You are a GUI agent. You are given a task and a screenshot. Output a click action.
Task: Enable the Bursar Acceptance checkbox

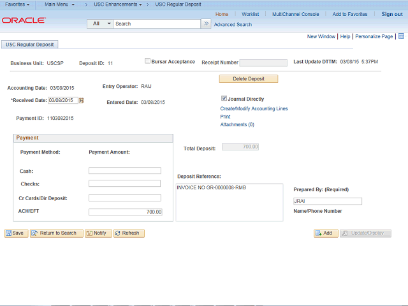point(147,61)
